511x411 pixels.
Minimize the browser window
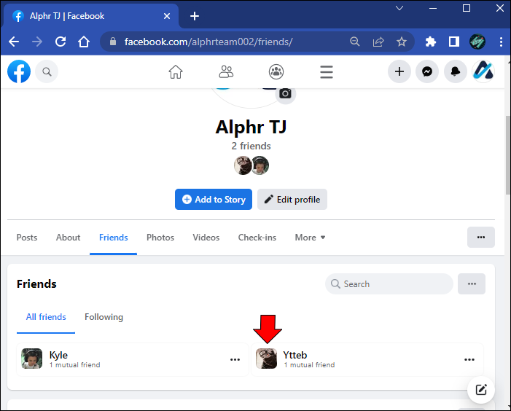[433, 8]
